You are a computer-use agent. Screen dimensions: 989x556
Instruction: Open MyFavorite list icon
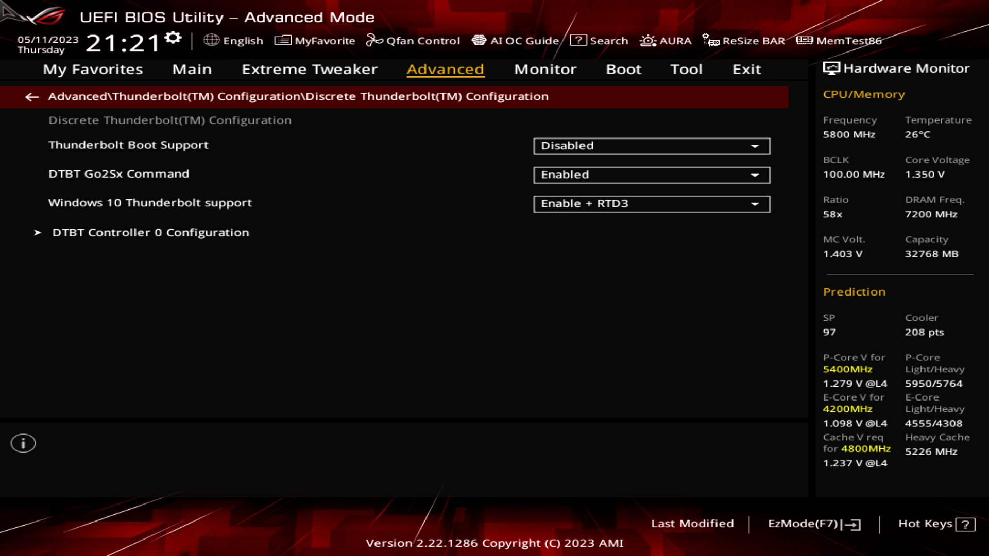click(x=283, y=40)
